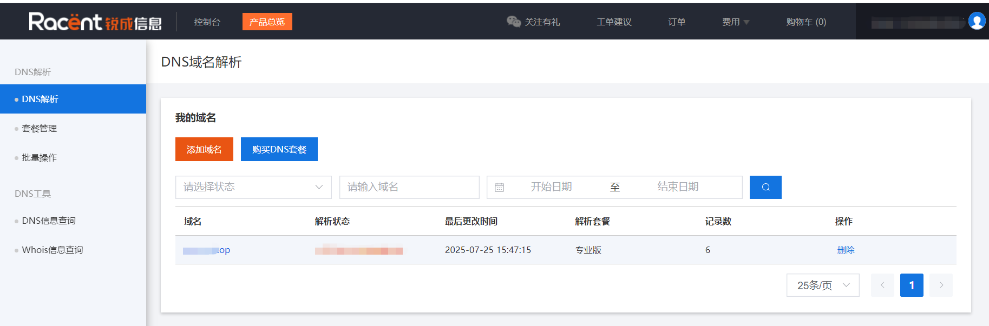Click the 请输入域名 input field
Image resolution: width=989 pixels, height=326 pixels.
point(409,187)
